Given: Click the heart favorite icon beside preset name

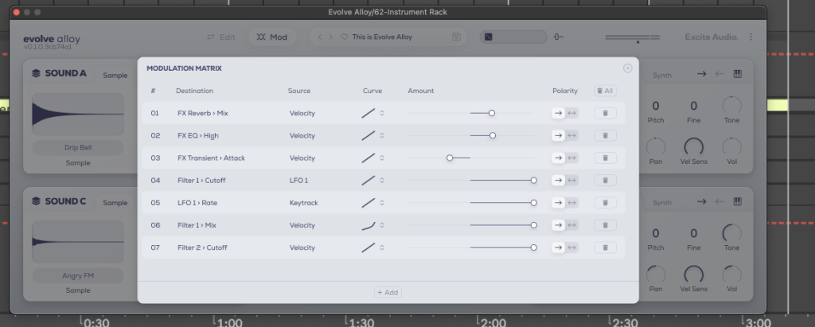Looking at the screenshot, I should click(344, 37).
